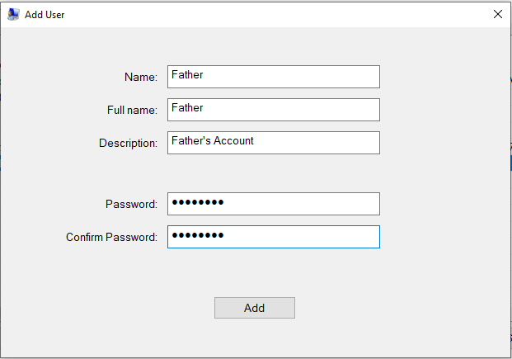Image resolution: width=512 pixels, height=359 pixels.
Task: Click the "Description:" label
Action: pos(128,143)
